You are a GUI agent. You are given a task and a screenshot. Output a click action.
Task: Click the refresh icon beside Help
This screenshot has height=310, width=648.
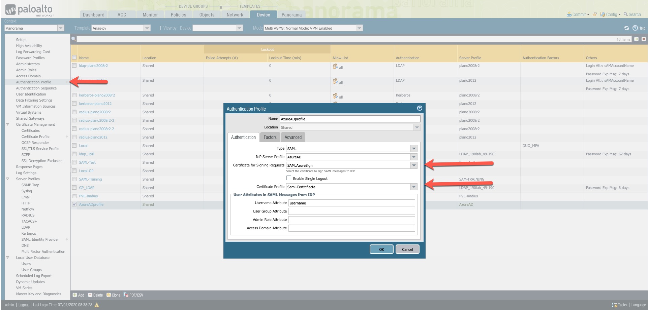click(626, 28)
